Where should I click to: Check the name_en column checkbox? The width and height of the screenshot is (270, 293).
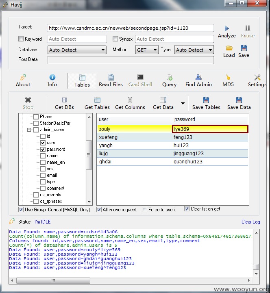[x=43, y=162]
